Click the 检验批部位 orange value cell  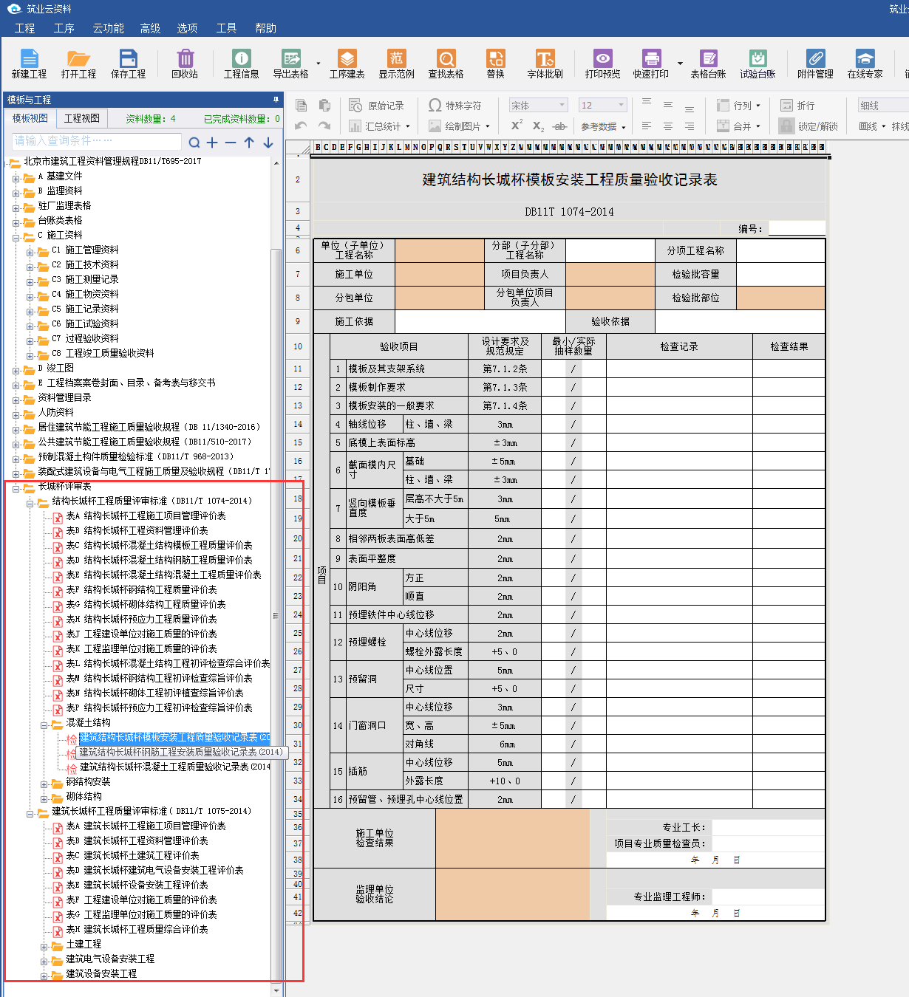780,298
